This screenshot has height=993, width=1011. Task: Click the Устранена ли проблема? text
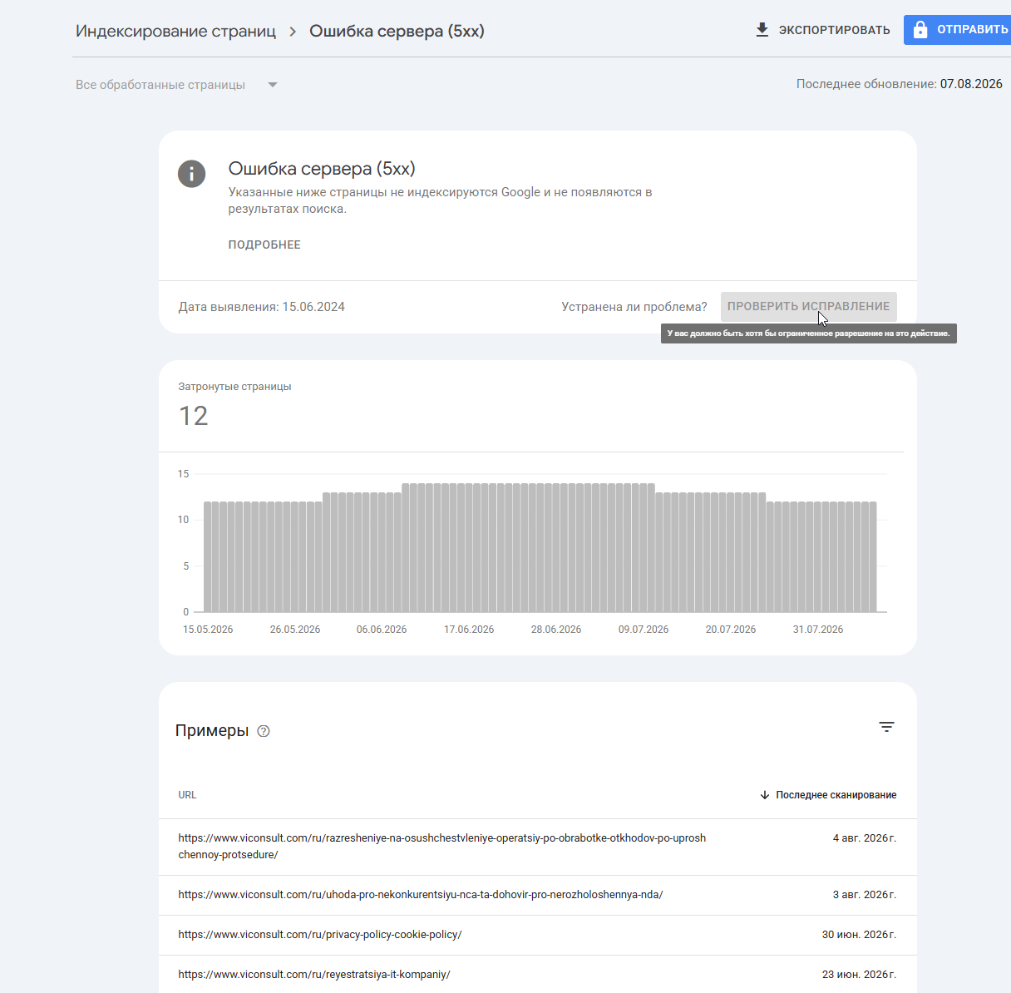634,307
